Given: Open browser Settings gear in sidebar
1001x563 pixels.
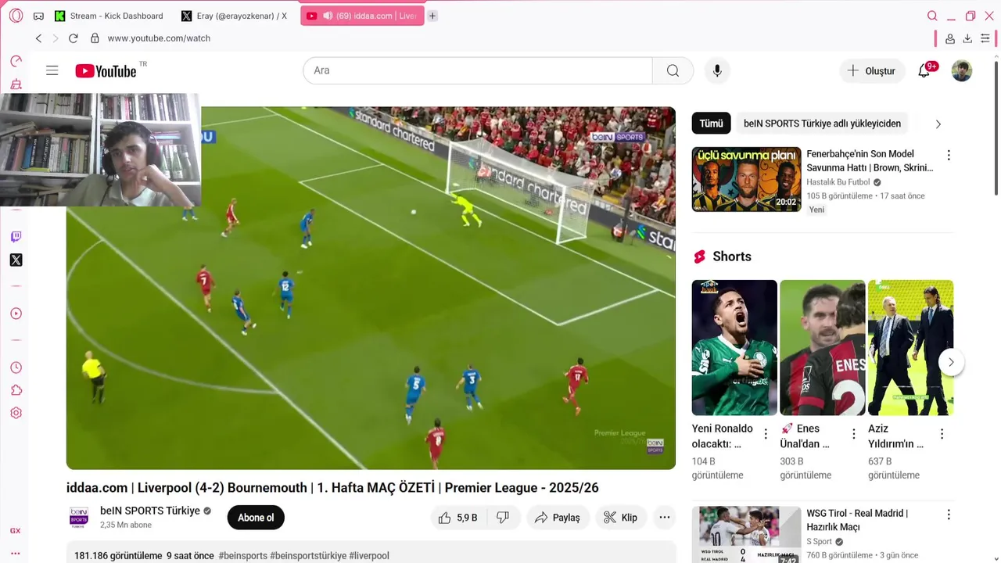Looking at the screenshot, I should click(16, 413).
